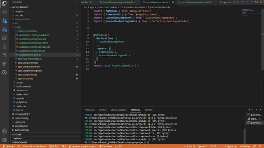The height and width of the screenshot is (148, 264).
Task: Open the Run and Debug view
Action: pyautogui.click(x=5, y=29)
